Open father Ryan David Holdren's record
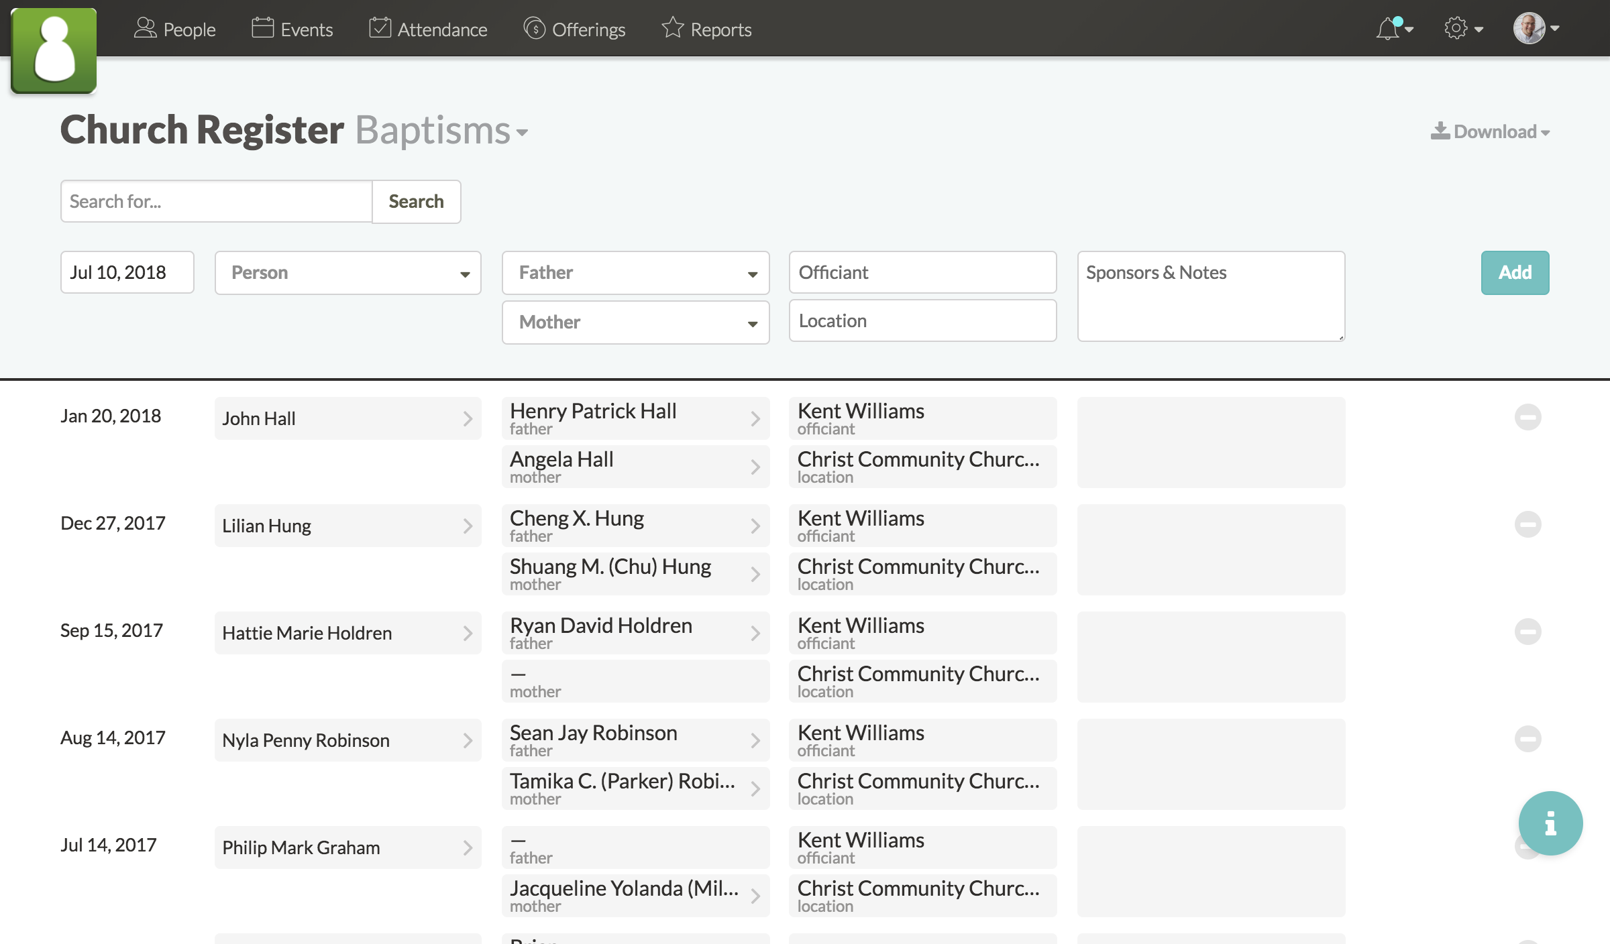Image resolution: width=1610 pixels, height=944 pixels. [x=635, y=633]
